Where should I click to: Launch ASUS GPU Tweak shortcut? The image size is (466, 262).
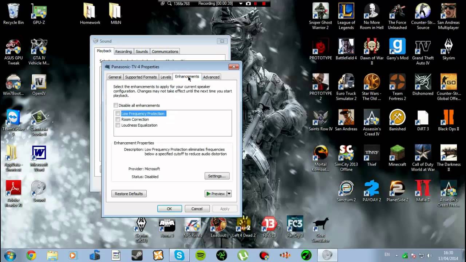tap(13, 52)
